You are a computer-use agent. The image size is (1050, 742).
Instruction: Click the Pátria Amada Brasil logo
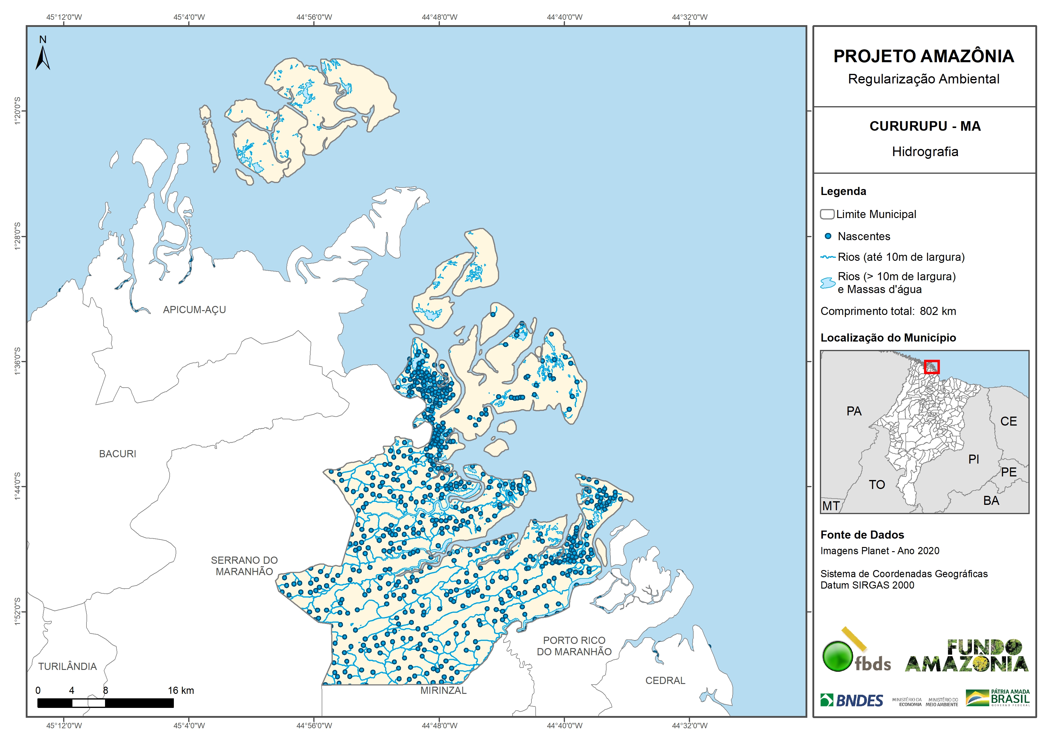[998, 698]
